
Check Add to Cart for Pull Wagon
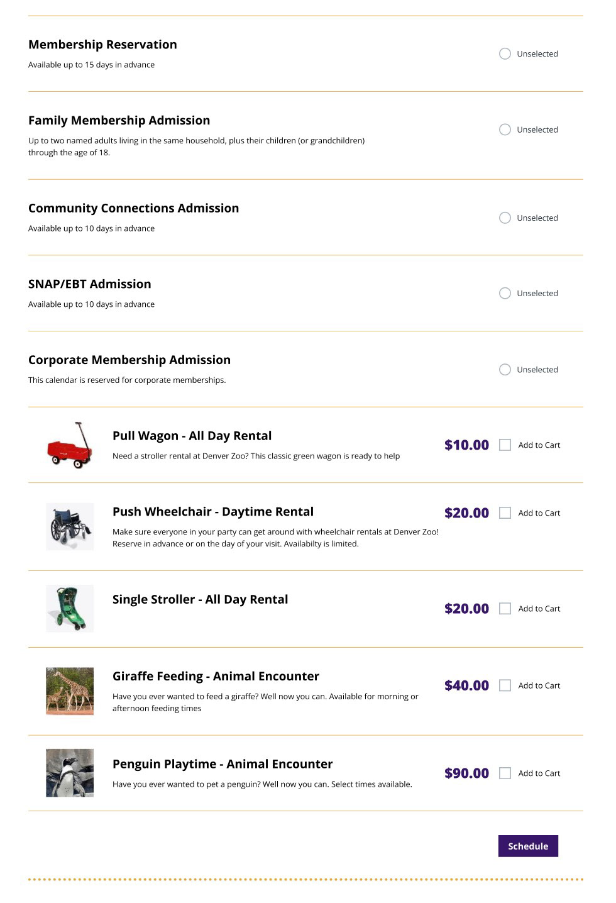[x=505, y=445]
